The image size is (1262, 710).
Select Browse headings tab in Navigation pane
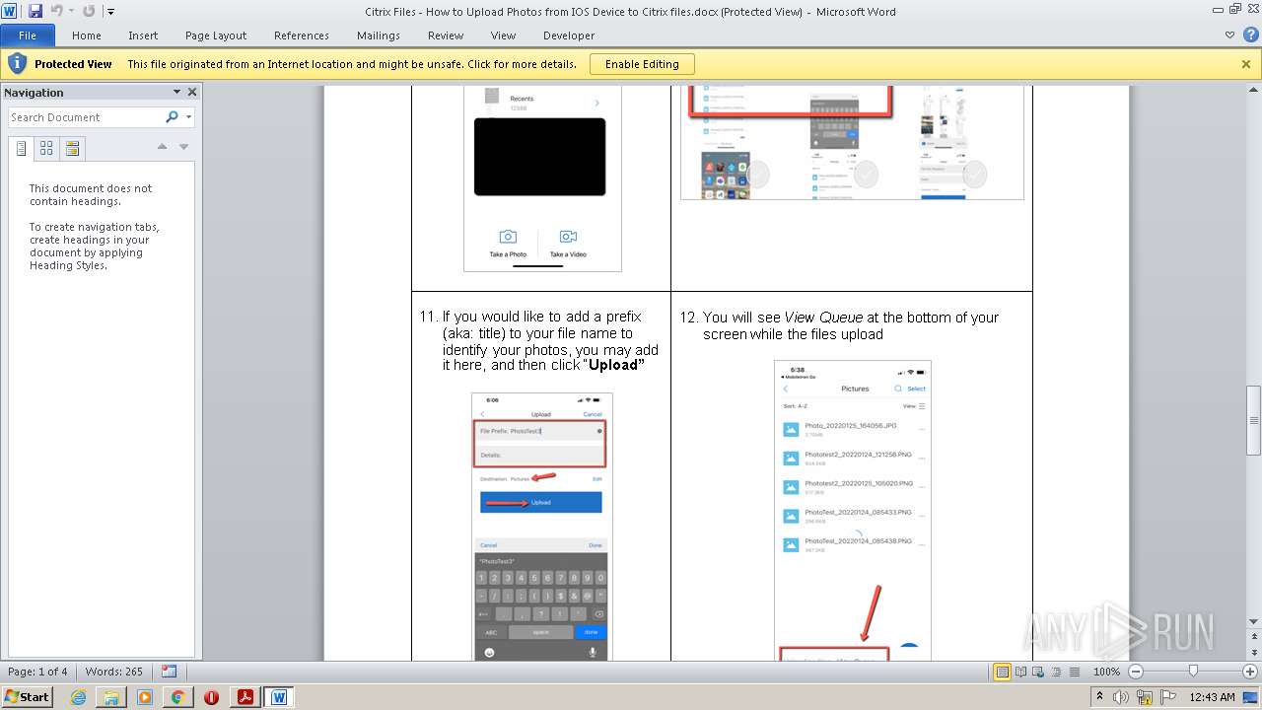21,149
